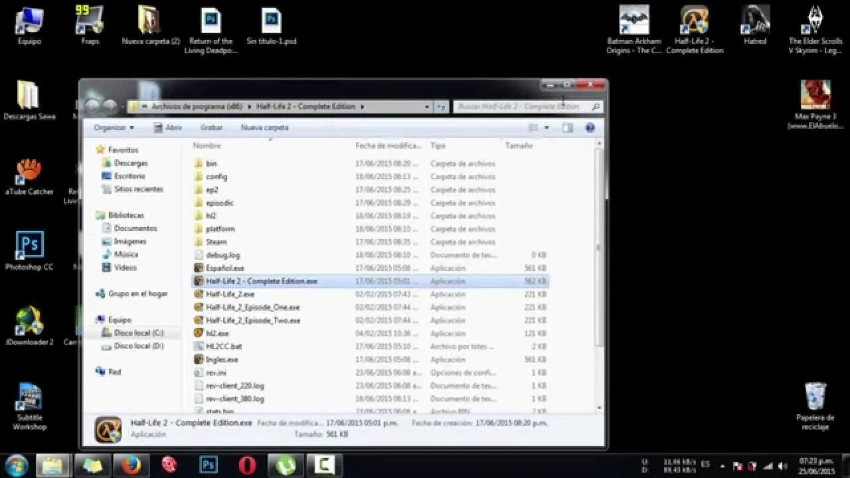Click the Explorer help icon
The width and height of the screenshot is (850, 478).
[590, 127]
